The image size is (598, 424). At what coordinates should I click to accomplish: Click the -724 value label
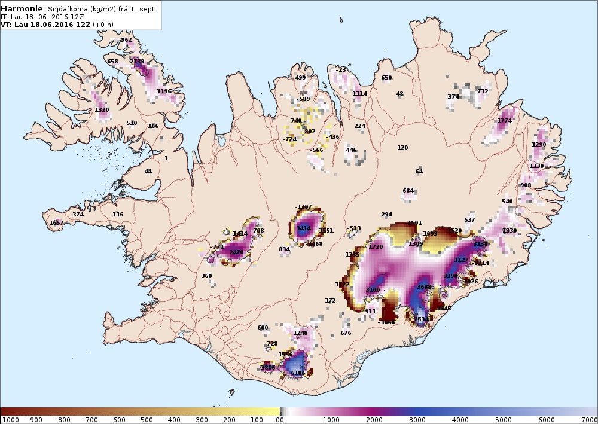coord(290,139)
